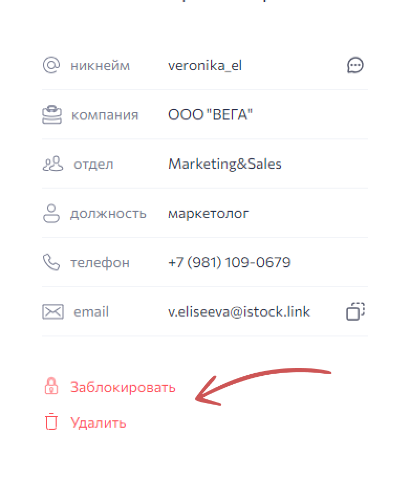410x500 pixels.
Task: Click the v.eliseeva@istock.link email address
Action: [x=239, y=312]
